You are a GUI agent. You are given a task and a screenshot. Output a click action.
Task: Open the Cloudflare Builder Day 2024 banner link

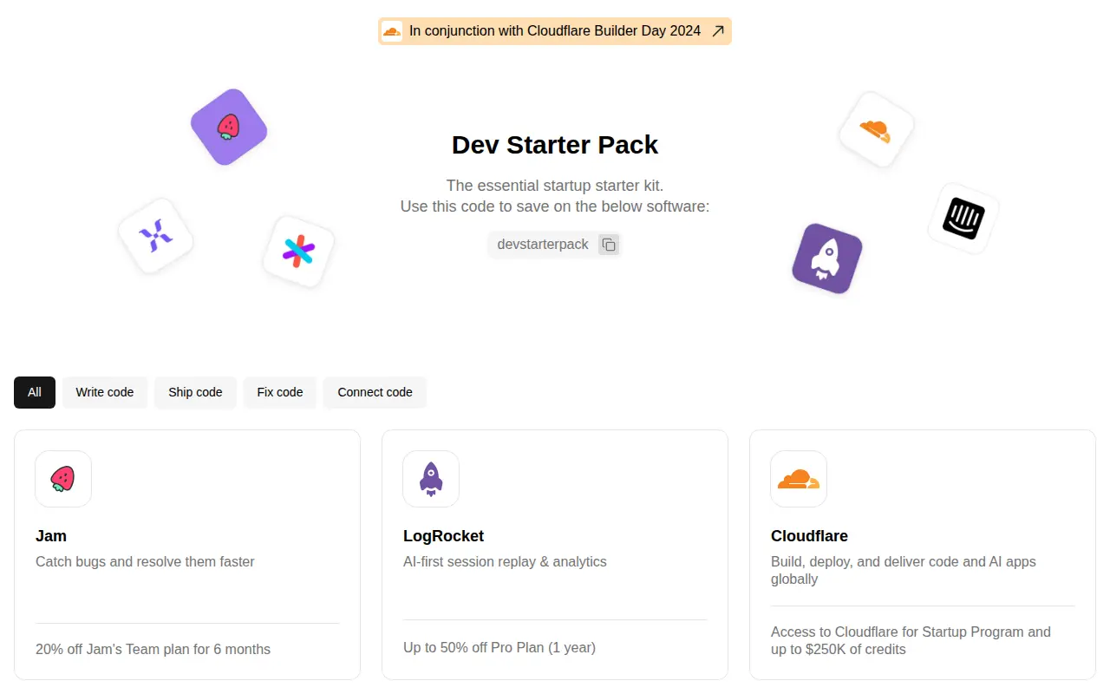tap(555, 31)
